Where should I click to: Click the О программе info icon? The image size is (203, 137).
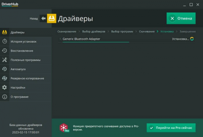[x=4, y=97]
